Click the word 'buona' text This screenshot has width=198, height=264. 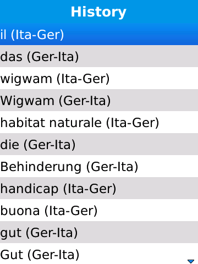pos(20,211)
